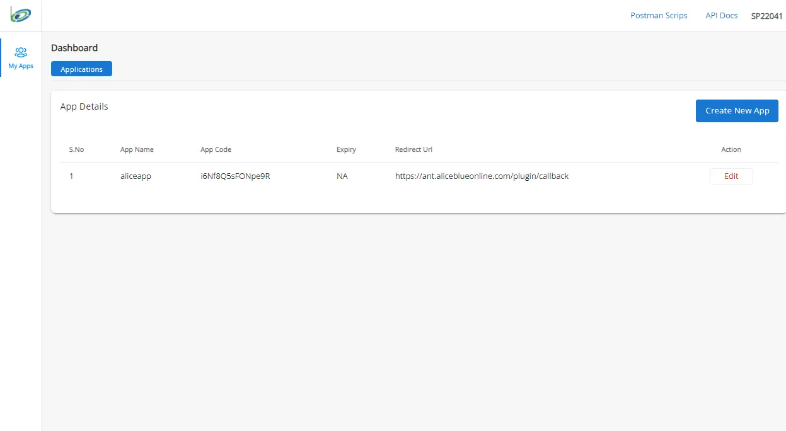Click the Dashboard page heading
Image resolution: width=786 pixels, height=431 pixels.
click(x=74, y=48)
